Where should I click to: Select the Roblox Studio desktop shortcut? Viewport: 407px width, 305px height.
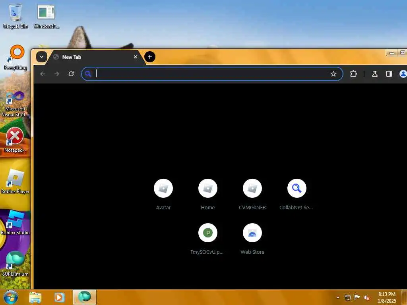[x=16, y=222]
